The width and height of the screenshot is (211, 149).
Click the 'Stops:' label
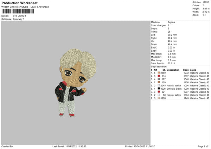click(154, 29)
